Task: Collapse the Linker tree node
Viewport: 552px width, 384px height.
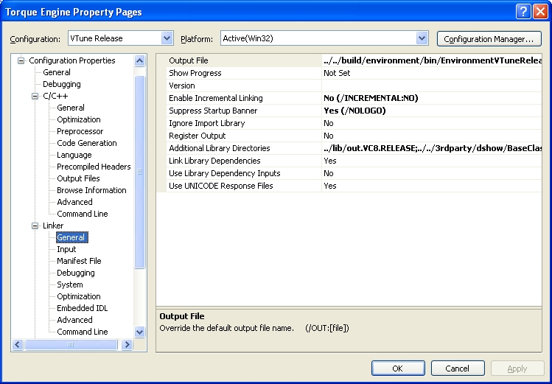Action: pyautogui.click(x=35, y=226)
